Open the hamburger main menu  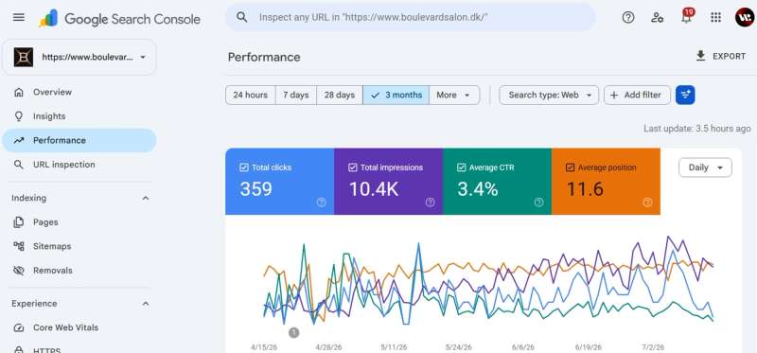[19, 17]
